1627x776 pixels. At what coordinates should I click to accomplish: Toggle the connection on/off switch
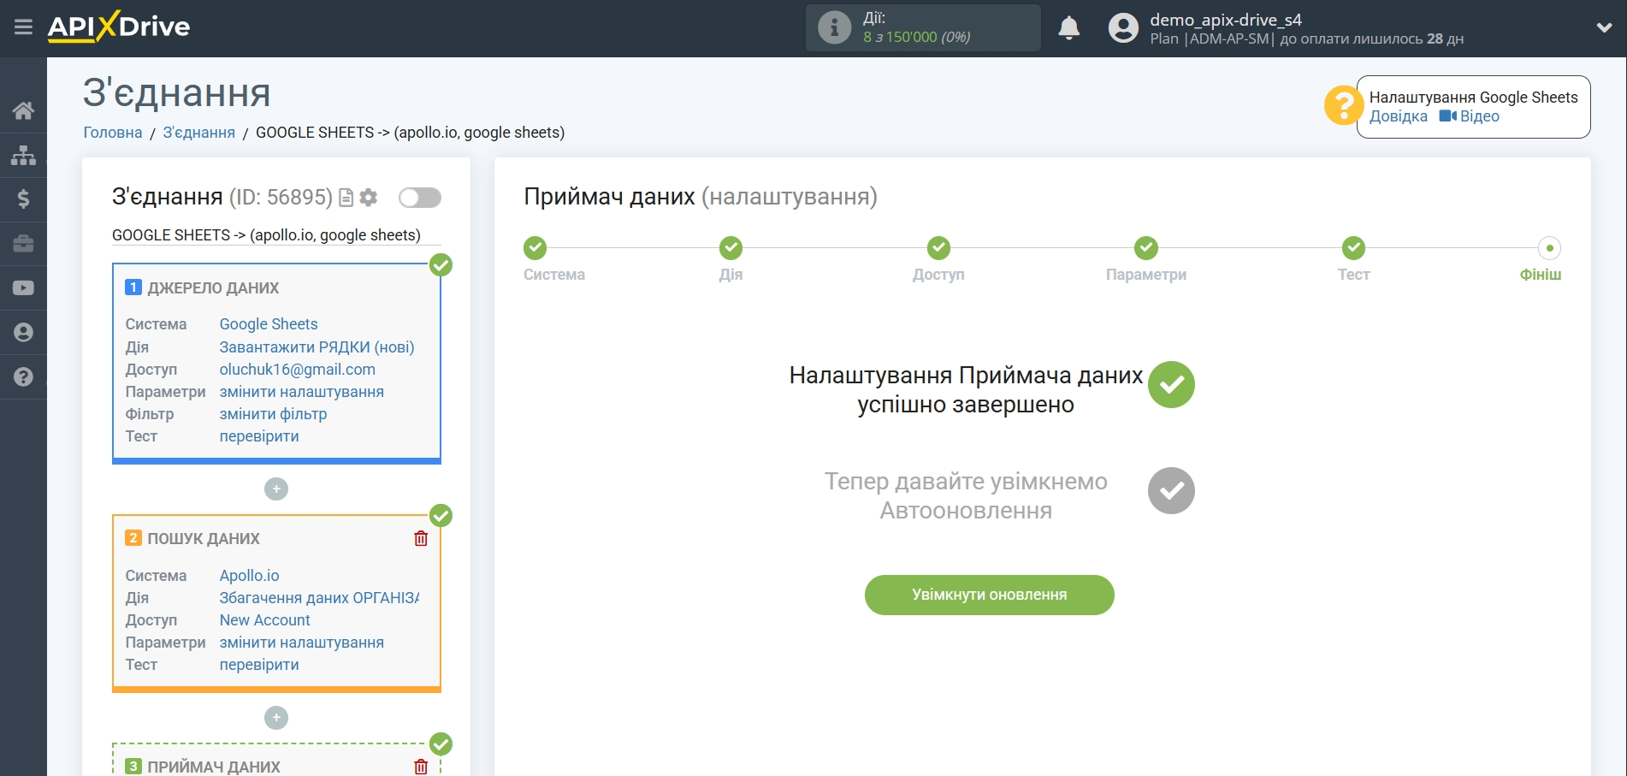pos(420,198)
